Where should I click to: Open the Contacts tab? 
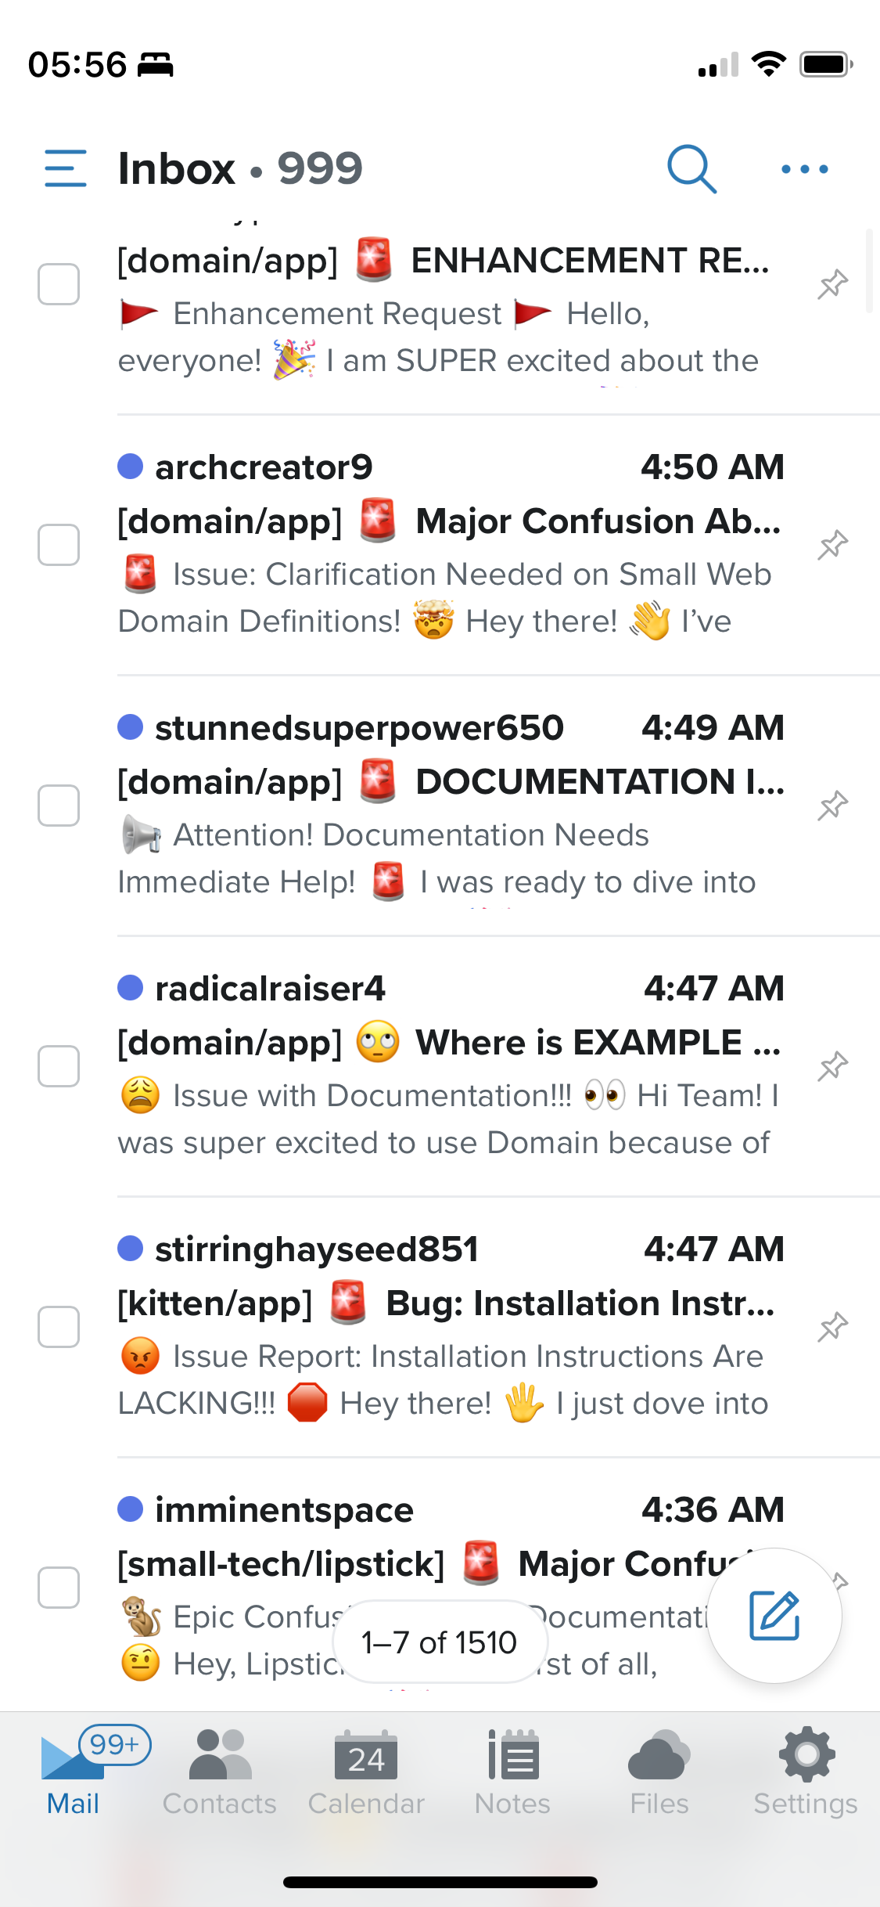point(220,1771)
